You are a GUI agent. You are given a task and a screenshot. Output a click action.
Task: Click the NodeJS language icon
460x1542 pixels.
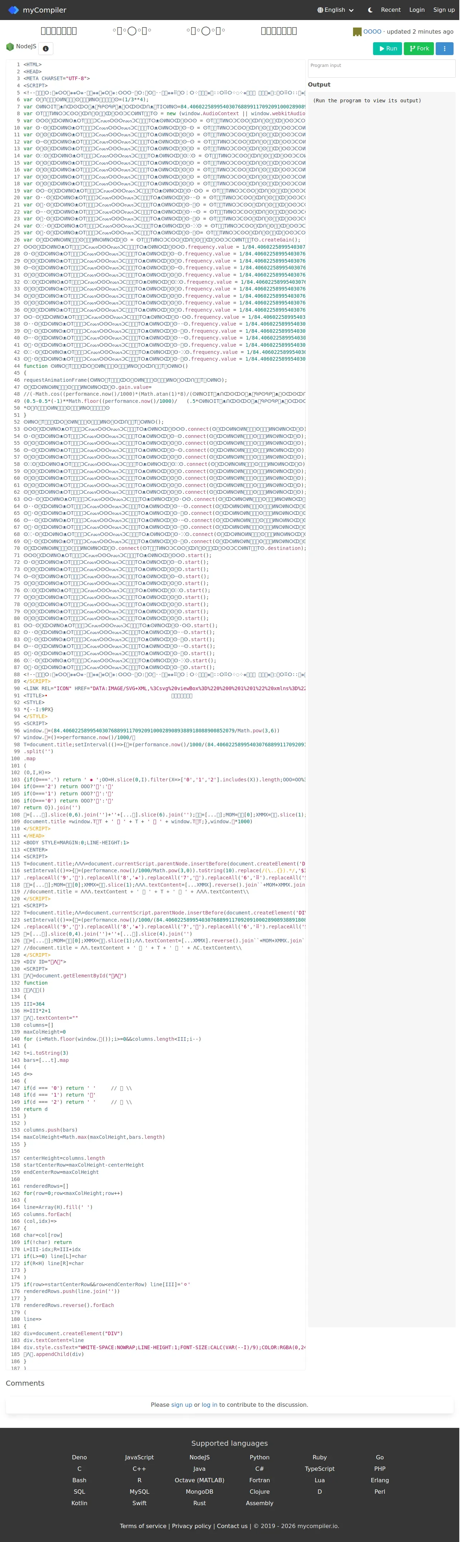coord(10,47)
